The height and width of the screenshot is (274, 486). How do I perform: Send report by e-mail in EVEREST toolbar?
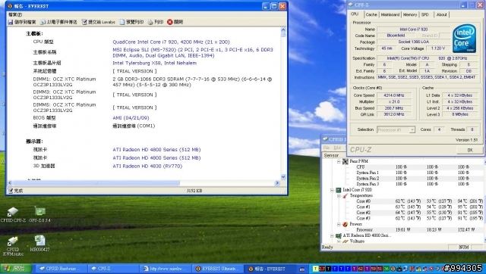tap(58, 22)
